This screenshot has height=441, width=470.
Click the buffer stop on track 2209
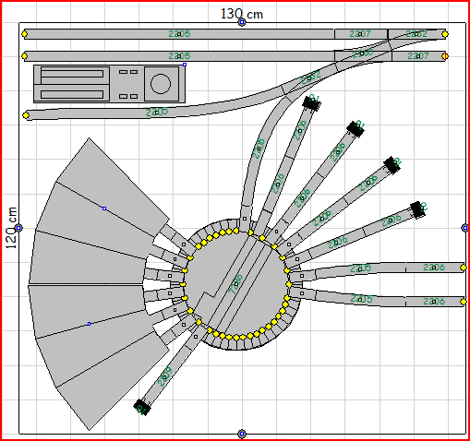142,408
